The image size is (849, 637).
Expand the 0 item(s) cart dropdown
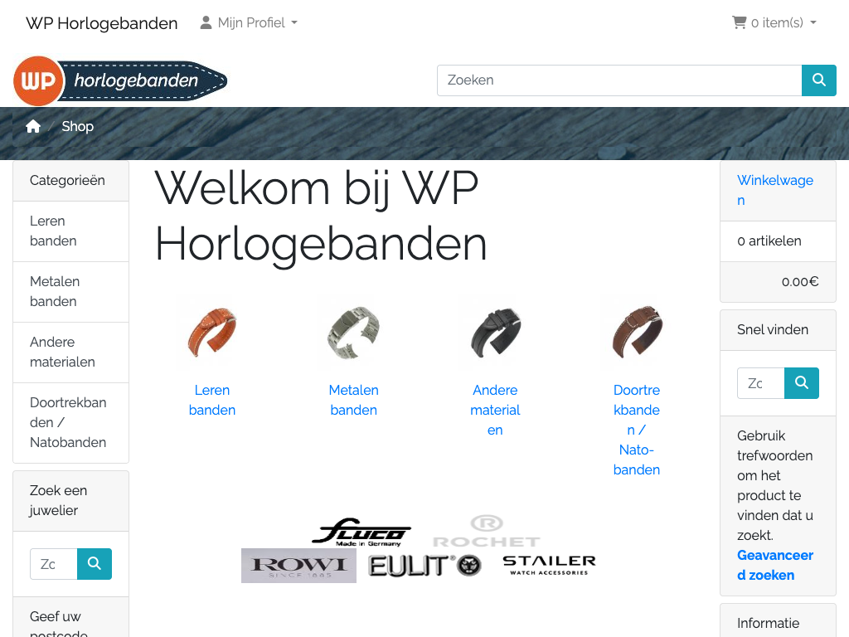tap(774, 22)
